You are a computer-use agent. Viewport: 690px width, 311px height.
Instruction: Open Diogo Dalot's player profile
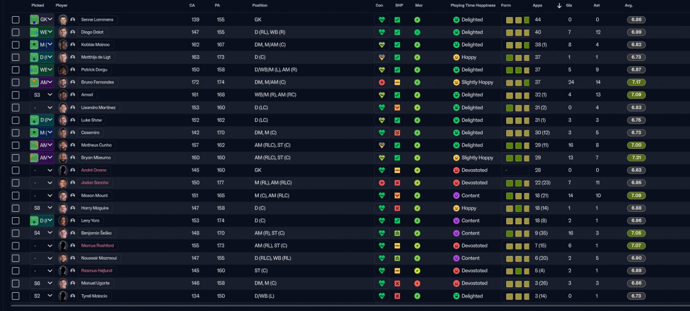93,32
